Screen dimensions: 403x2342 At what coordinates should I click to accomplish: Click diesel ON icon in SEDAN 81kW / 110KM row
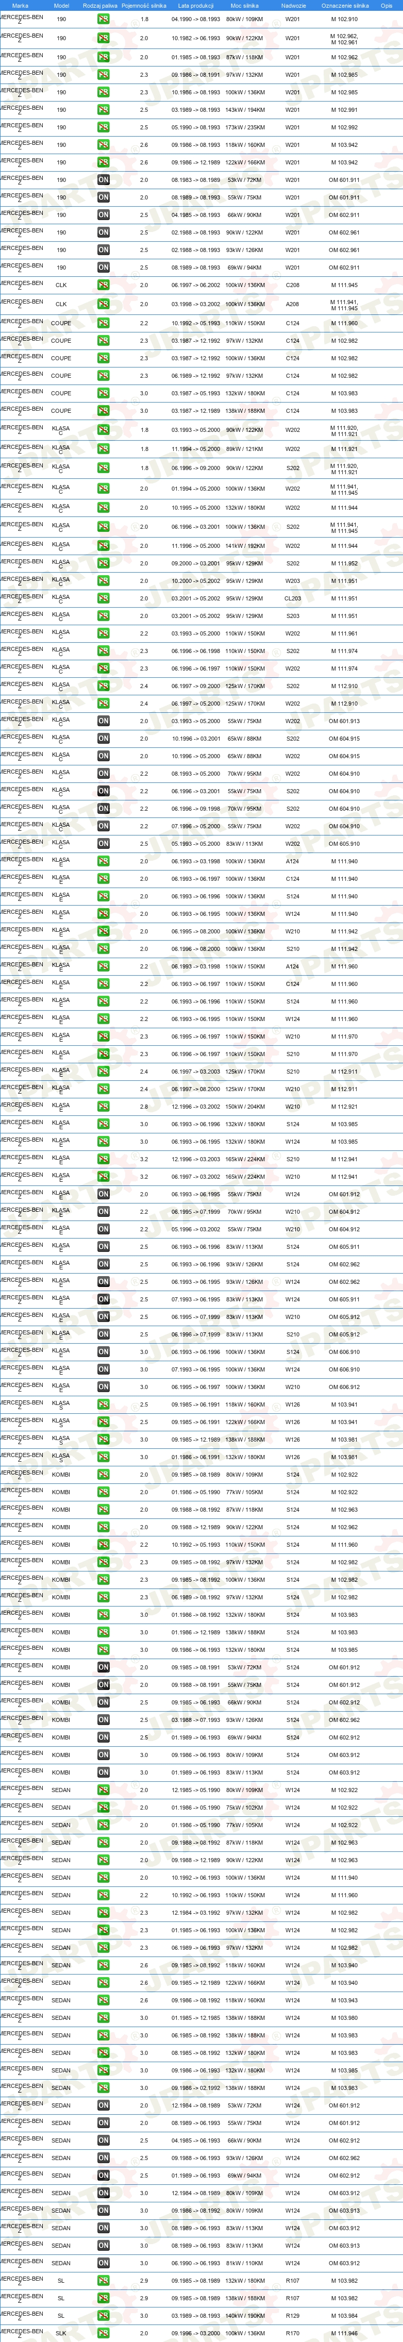104,2263
